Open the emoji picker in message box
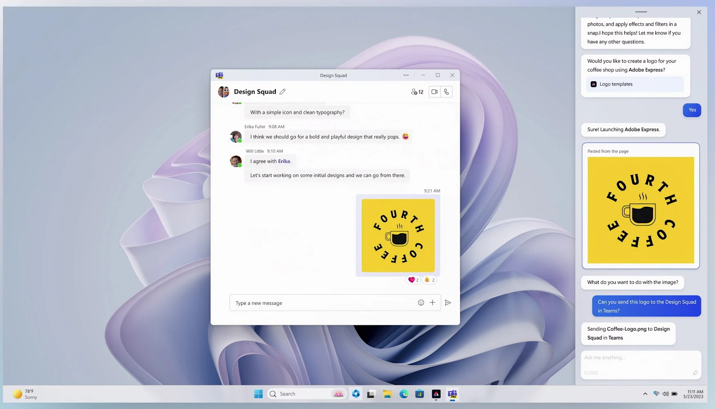The width and height of the screenshot is (715, 409). 421,303
